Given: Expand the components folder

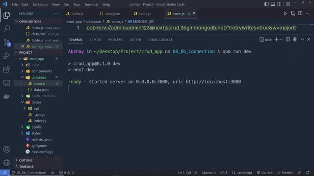Looking at the screenshot, I should point(23,71).
